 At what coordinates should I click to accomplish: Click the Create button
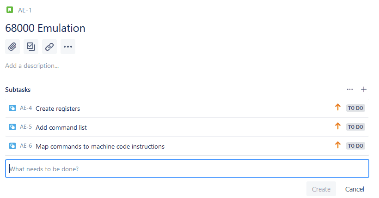point(321,189)
